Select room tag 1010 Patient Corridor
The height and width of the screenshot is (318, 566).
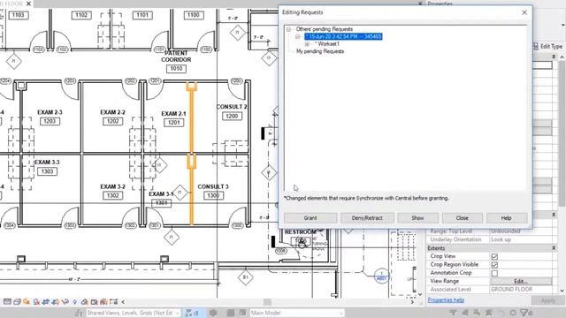coord(176,69)
